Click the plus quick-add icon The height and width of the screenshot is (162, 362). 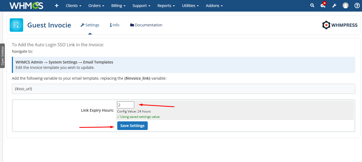pos(57,6)
